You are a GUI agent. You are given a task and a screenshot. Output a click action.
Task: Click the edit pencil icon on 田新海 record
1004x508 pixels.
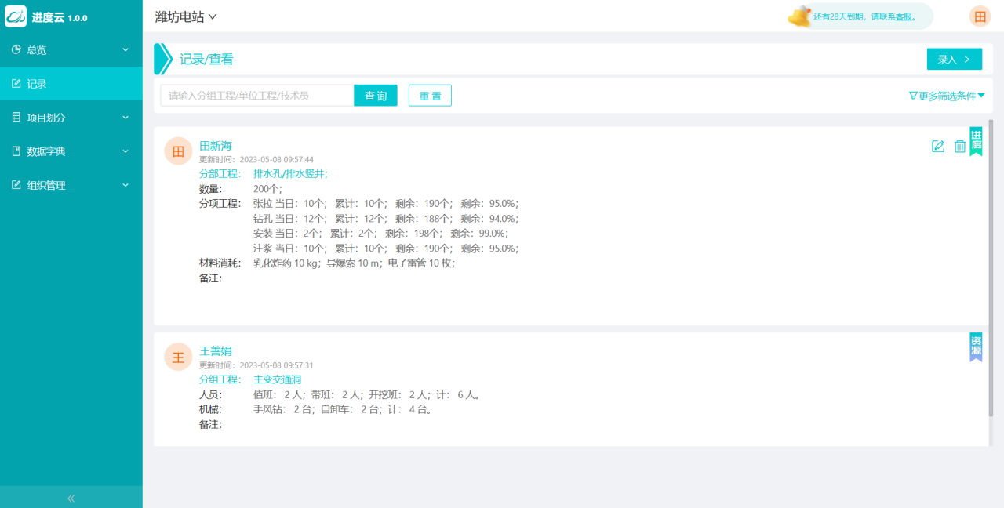click(937, 147)
